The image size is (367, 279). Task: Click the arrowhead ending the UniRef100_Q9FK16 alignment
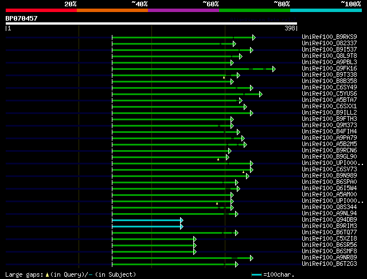[274, 69]
